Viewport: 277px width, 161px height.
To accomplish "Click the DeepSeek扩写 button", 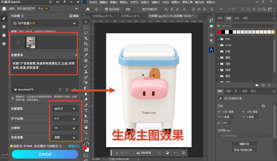I will click(x=24, y=90).
